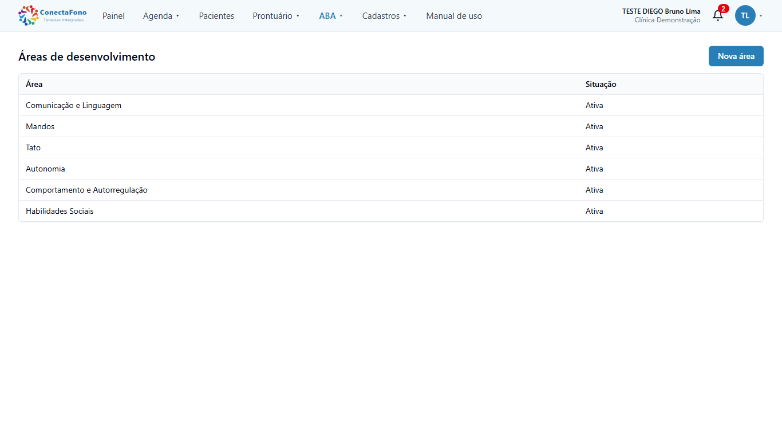The width and height of the screenshot is (782, 439).
Task: Expand the Cadastros dropdown menu
Action: (385, 16)
